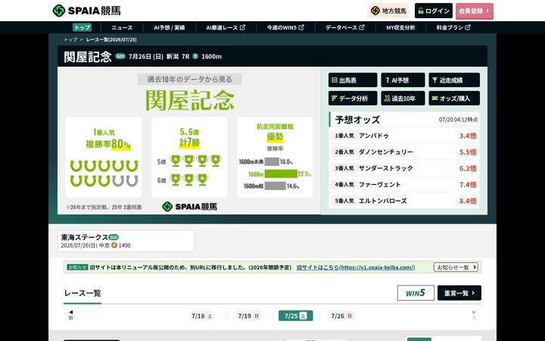Click the トップ breadcrumb link
The image size is (545, 341).
(x=70, y=39)
